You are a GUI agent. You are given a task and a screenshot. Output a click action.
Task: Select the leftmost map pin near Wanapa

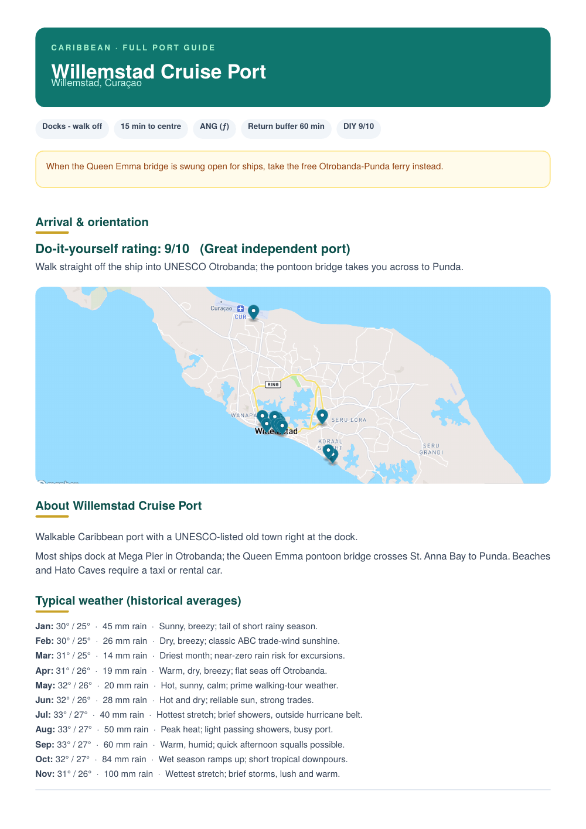point(262,417)
